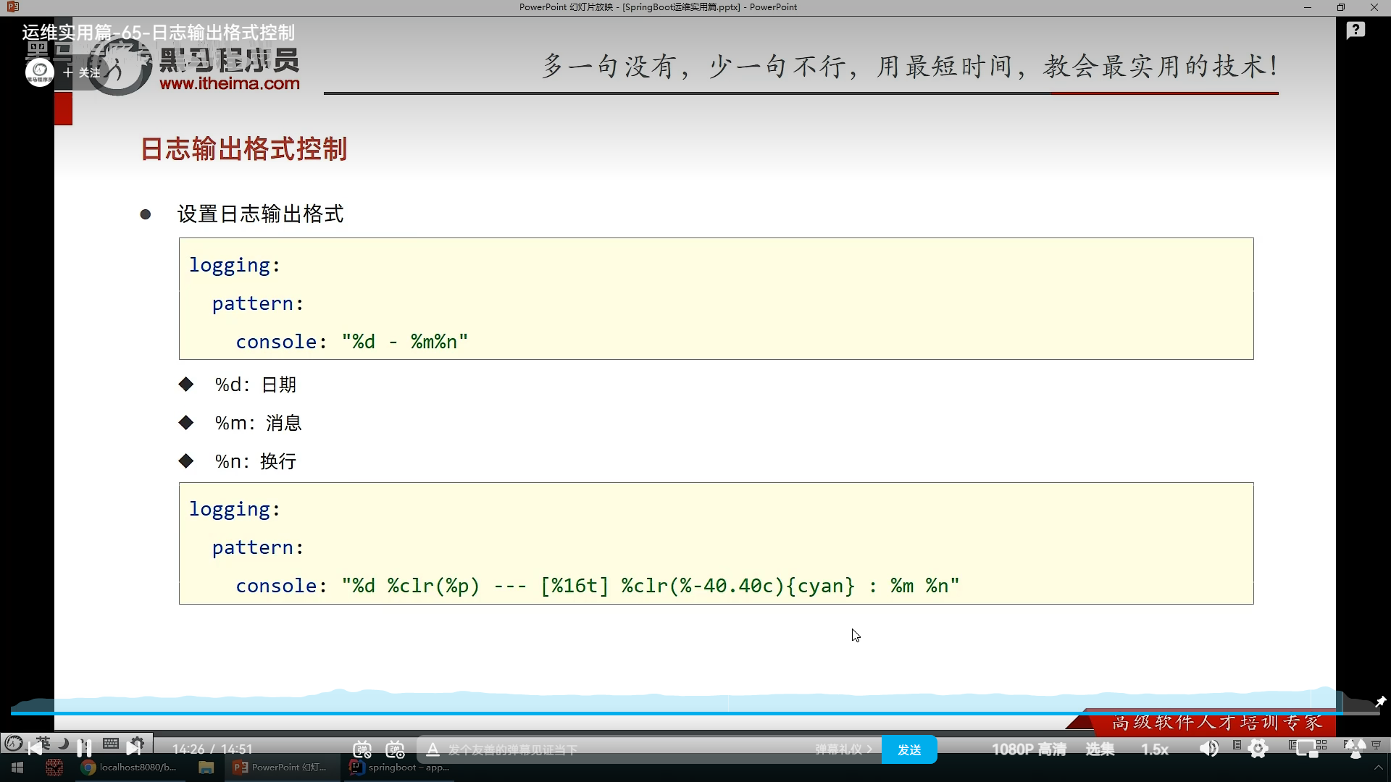Screen dimensions: 1391x782
Task: Toggle danmaku display on or off
Action: pyautogui.click(x=362, y=749)
